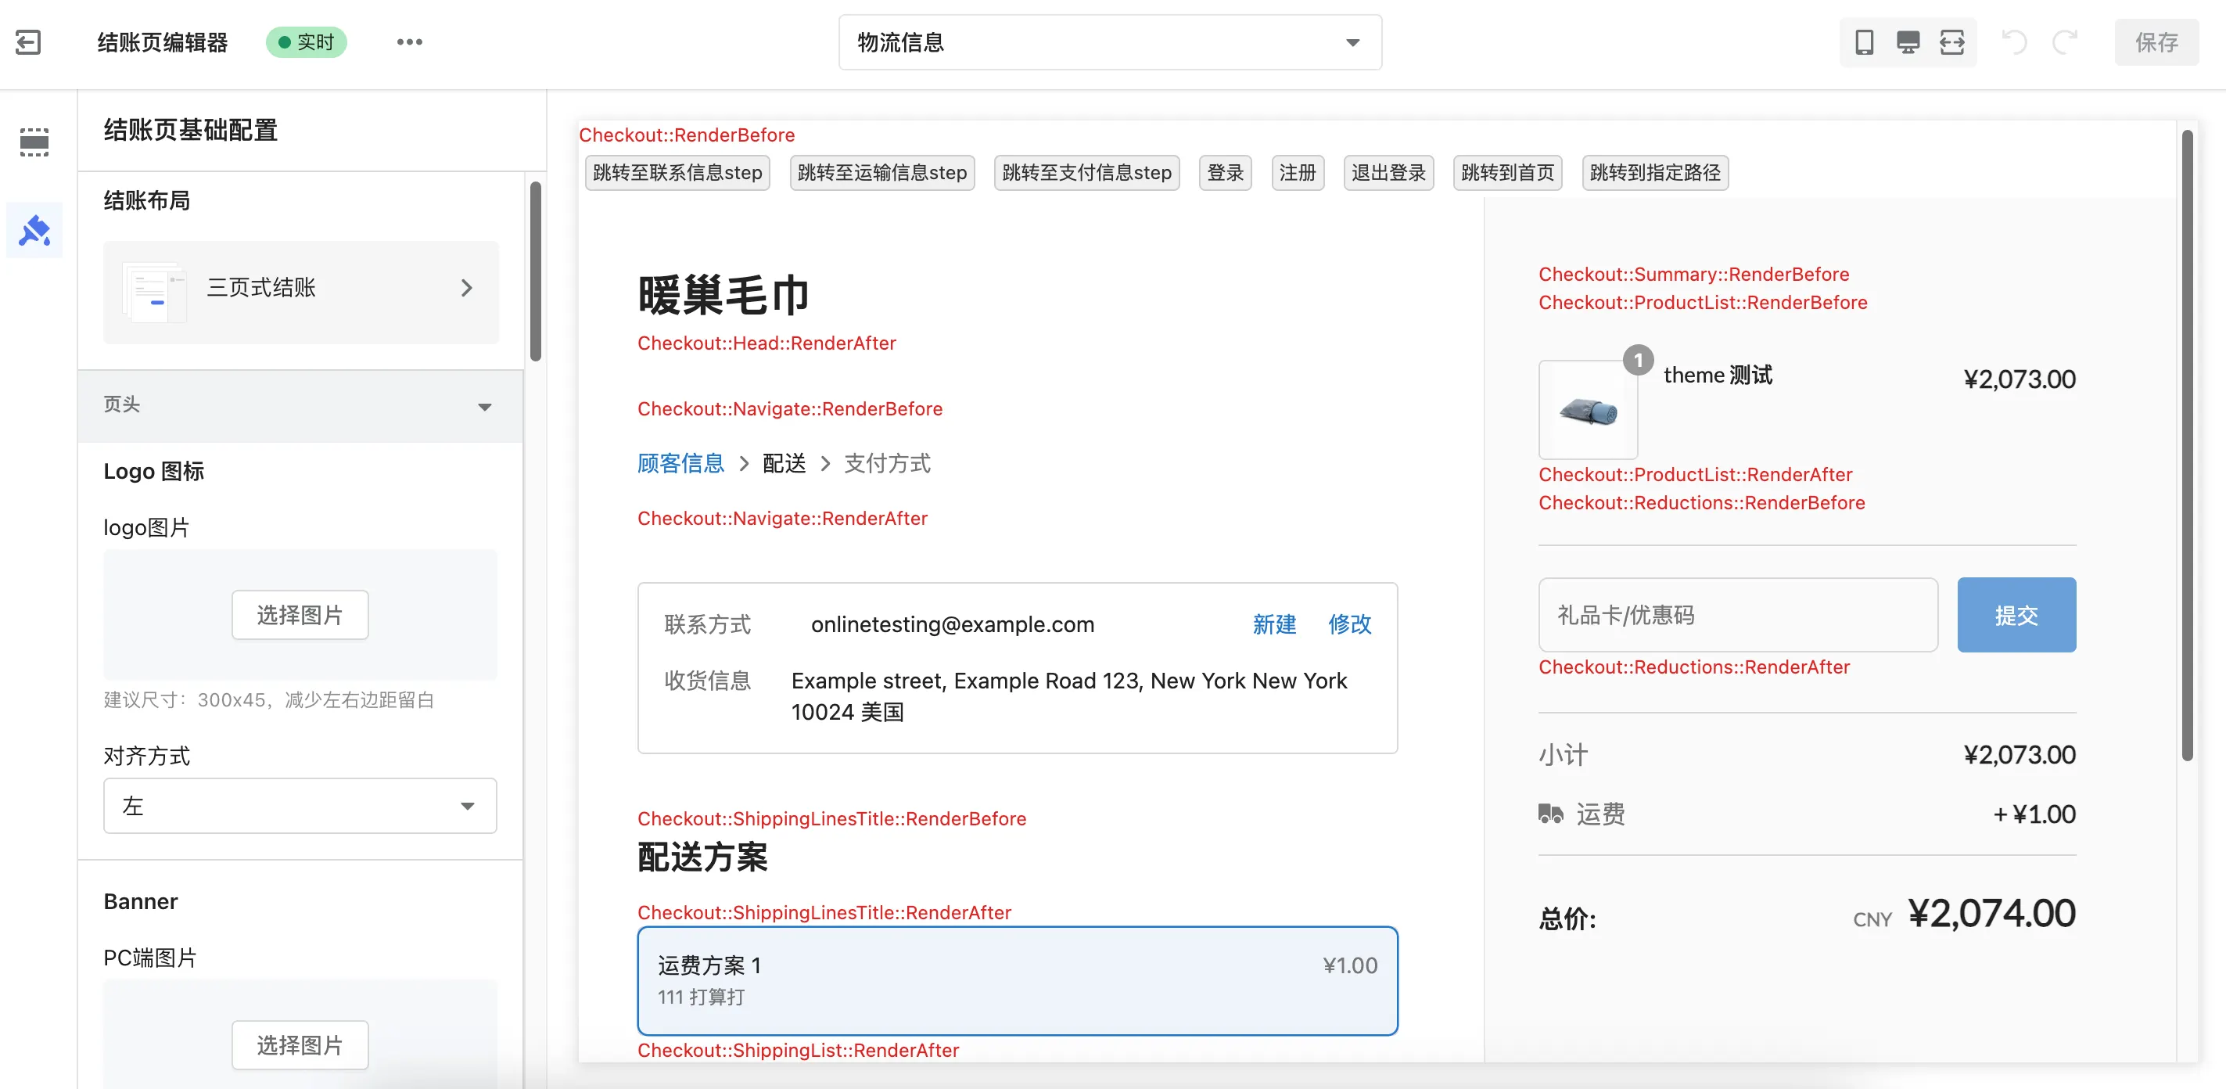Click the Checkout::Head::RenderAfter slot label
The image size is (2226, 1089).
(x=767, y=343)
